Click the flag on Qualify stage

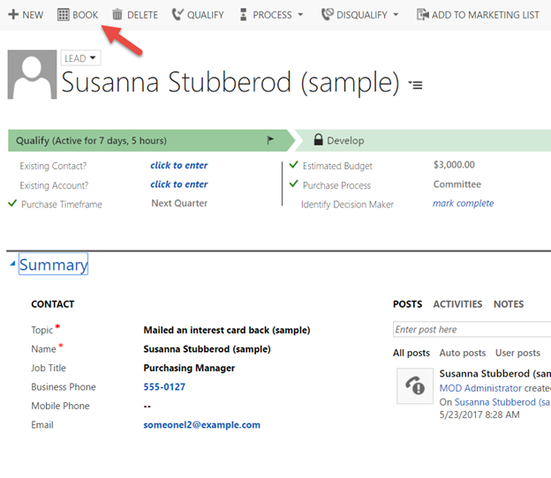pyautogui.click(x=270, y=140)
